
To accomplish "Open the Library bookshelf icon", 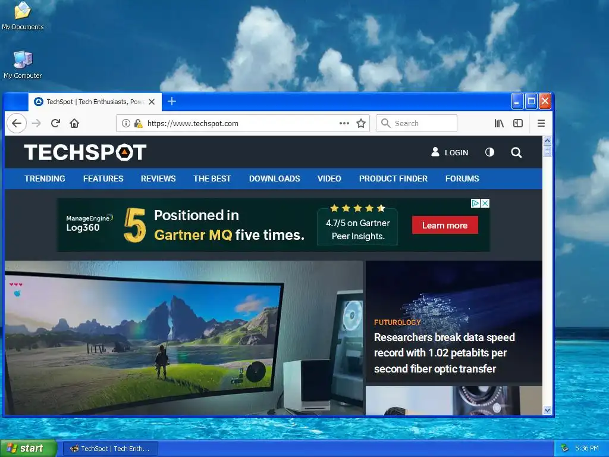I will point(499,123).
